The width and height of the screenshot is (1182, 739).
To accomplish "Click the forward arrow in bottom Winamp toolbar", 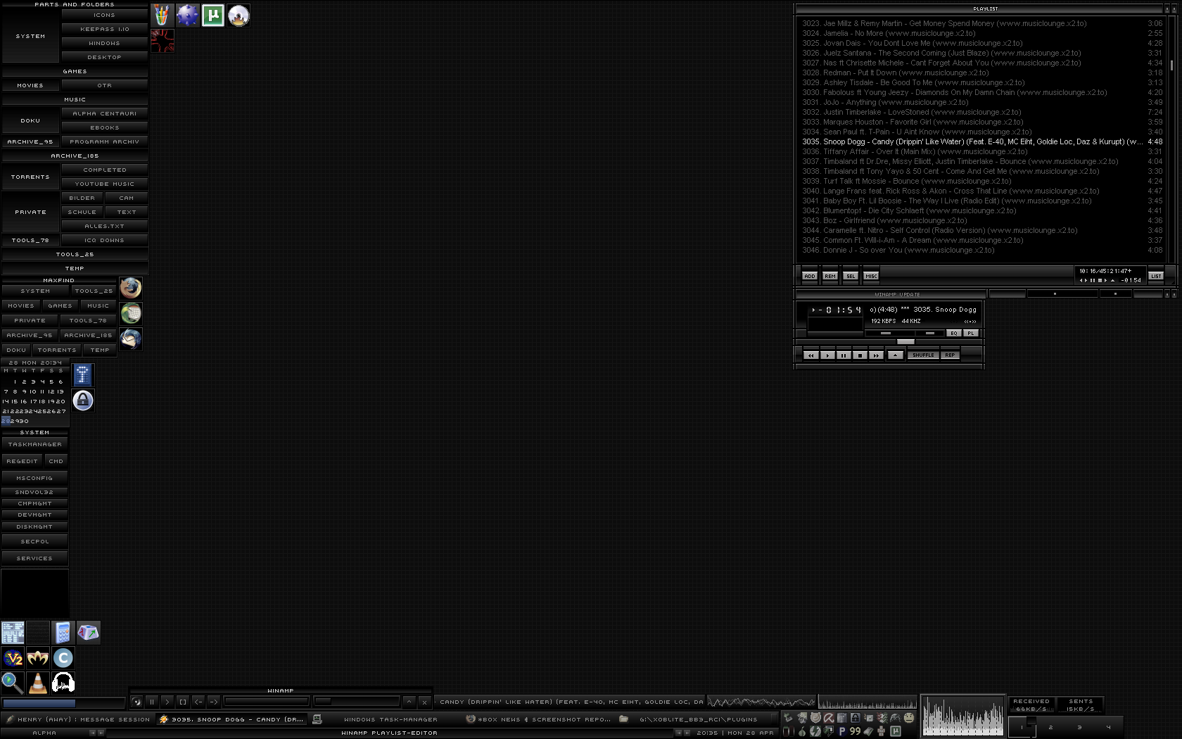I will (x=213, y=702).
